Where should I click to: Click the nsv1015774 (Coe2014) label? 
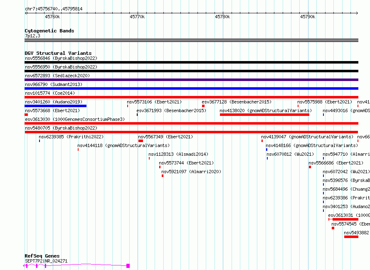click(x=50, y=93)
